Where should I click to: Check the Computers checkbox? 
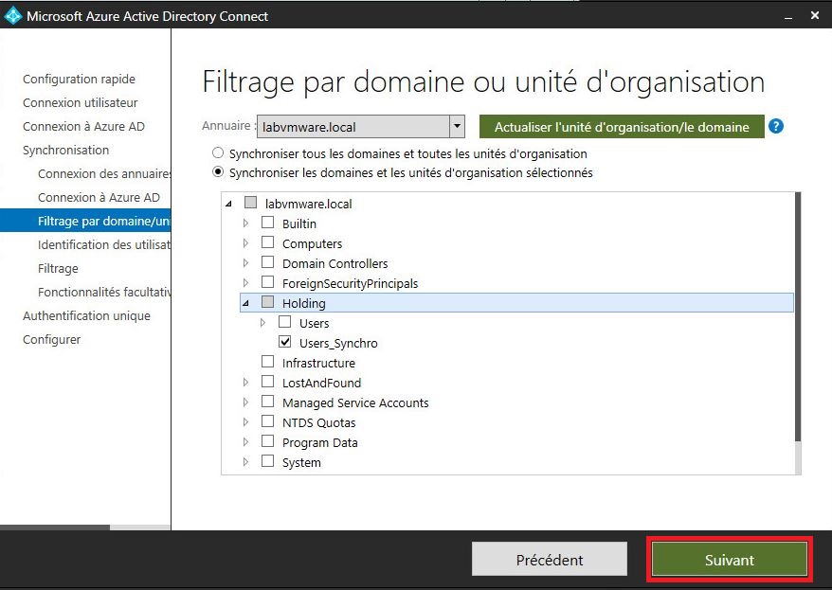pos(267,242)
